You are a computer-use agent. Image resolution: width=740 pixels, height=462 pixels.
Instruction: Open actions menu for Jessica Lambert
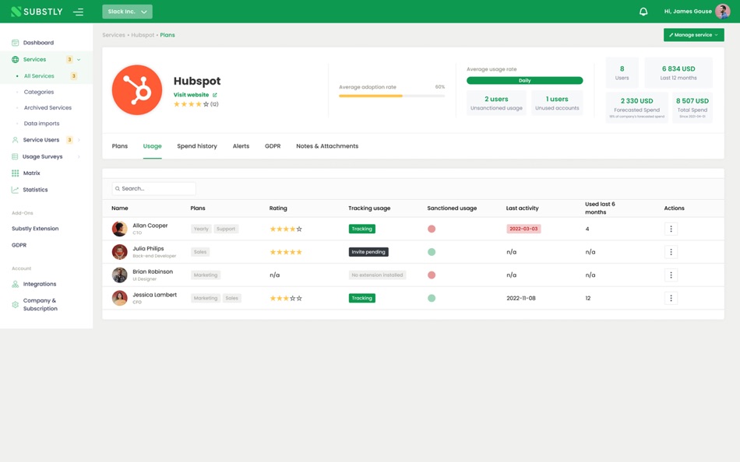pyautogui.click(x=671, y=298)
